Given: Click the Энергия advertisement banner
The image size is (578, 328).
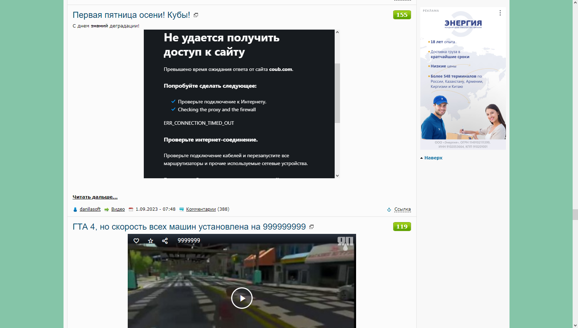Looking at the screenshot, I should pos(463,78).
